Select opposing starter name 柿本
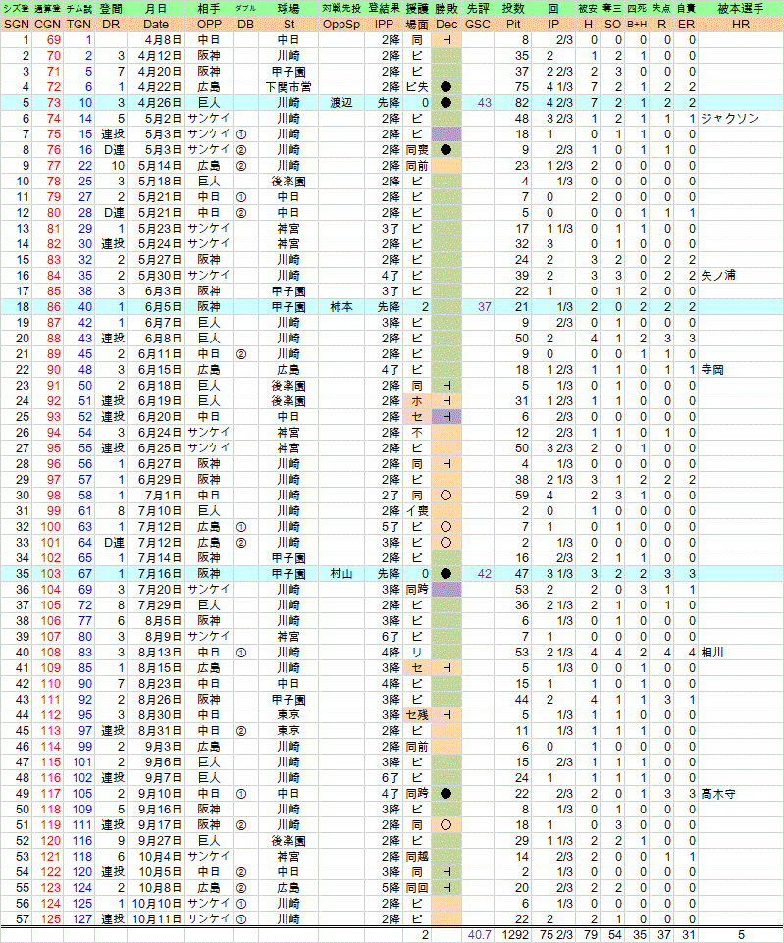 (341, 307)
